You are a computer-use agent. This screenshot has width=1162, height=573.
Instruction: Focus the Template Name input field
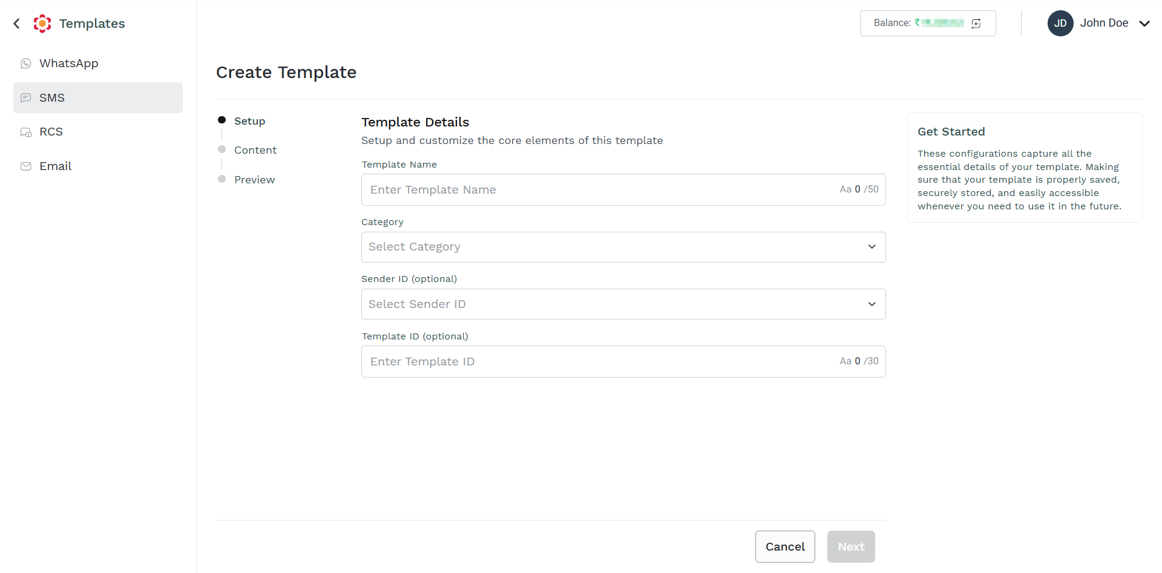(x=623, y=190)
